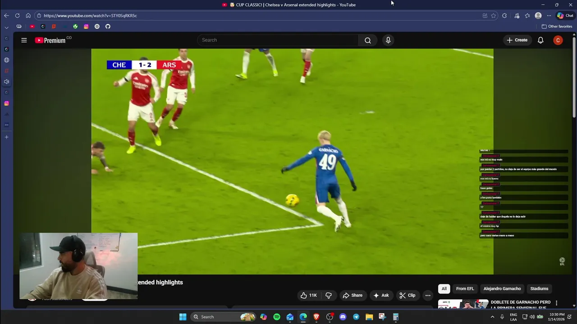Click the Windows taskbar Search box
The width and height of the screenshot is (577, 324).
(223, 317)
